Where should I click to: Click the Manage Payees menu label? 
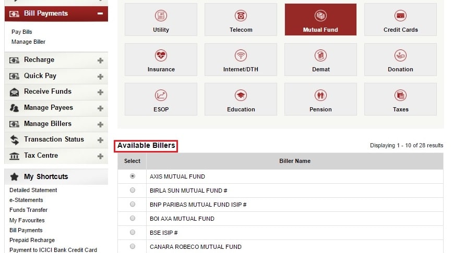(49, 107)
